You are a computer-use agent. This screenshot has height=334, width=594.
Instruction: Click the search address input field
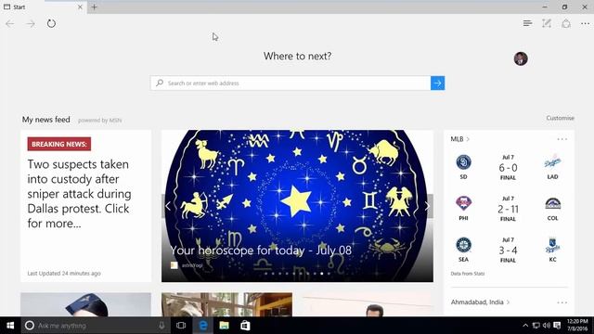pos(291,83)
